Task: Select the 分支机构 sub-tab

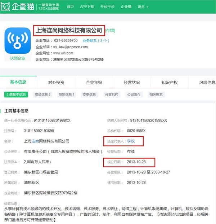Action: tap(112, 95)
